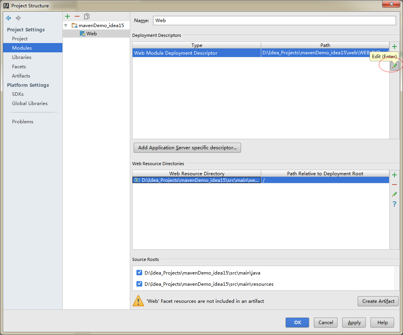This screenshot has width=403, height=335.
Task: Click the Path column header
Action: click(x=325, y=45)
